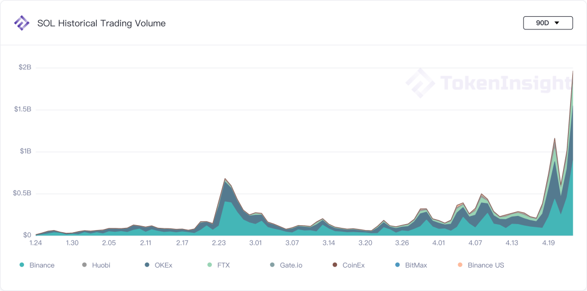The image size is (587, 291).
Task: Click the peach Binance US legend dot
Action: point(460,265)
